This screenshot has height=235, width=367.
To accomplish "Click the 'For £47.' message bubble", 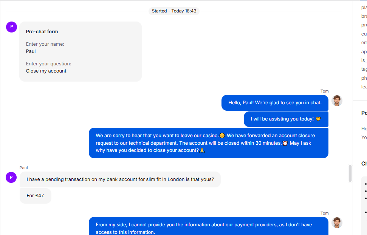I will [x=36, y=196].
